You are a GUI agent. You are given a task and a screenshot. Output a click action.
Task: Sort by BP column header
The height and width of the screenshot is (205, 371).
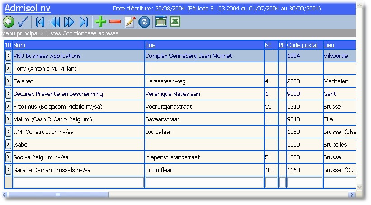[282, 45]
